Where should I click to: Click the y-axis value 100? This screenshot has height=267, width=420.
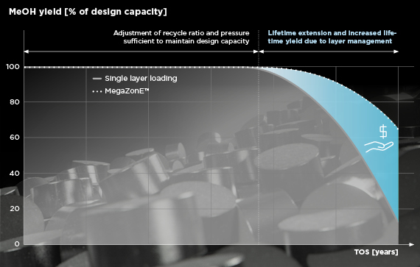[13, 66]
